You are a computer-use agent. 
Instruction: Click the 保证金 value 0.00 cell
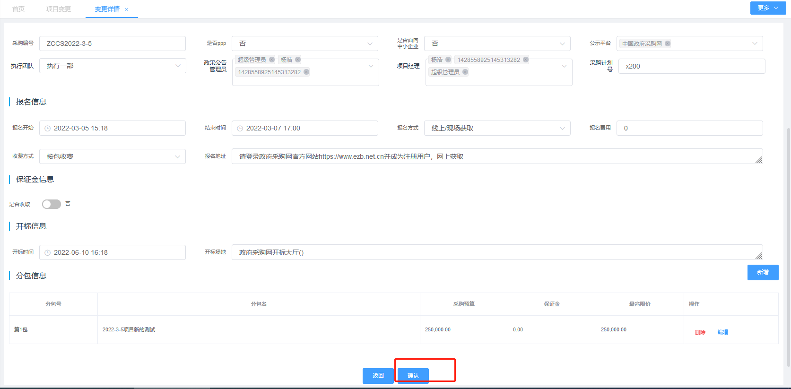tap(552, 329)
